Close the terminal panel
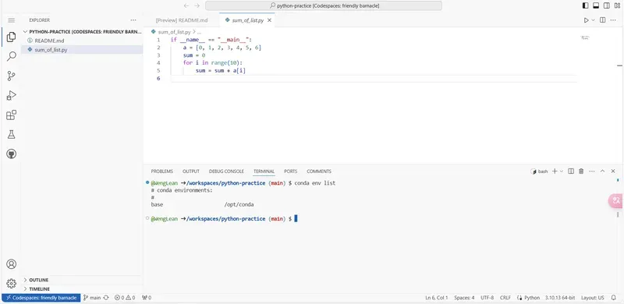The image size is (624, 304). click(x=613, y=171)
